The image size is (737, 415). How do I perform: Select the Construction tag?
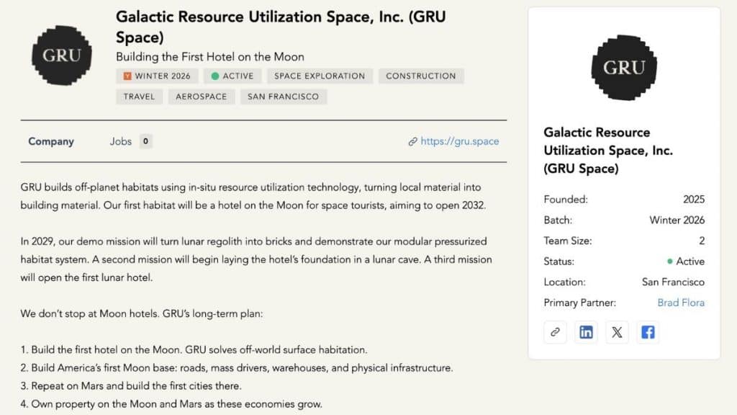point(421,76)
